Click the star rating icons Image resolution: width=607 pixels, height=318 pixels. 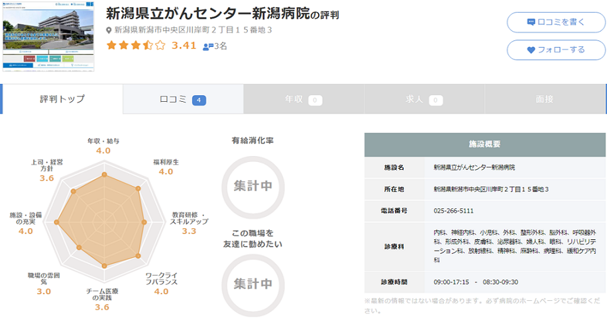136,46
